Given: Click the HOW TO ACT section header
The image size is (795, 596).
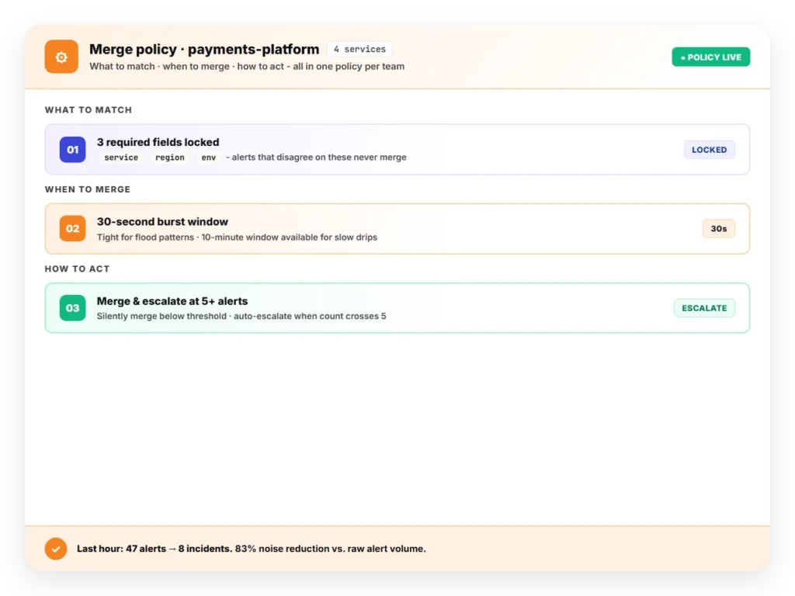Looking at the screenshot, I should click(x=77, y=269).
